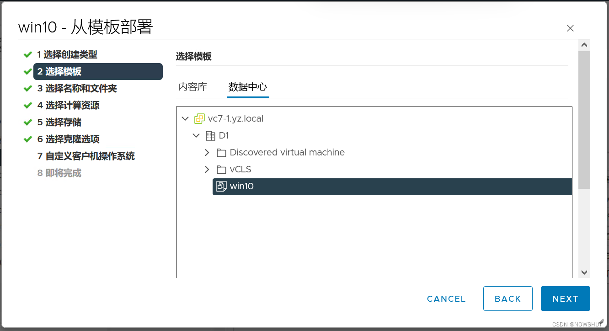Click the datacenter icon next to D1
609x331 pixels.
point(210,136)
